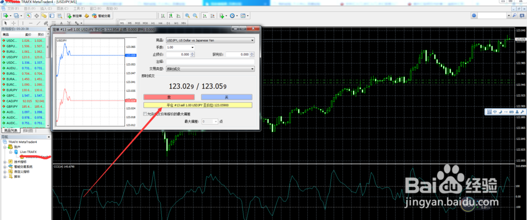Viewport: 527px width, 220px height.
Task: Open the indicators list icon
Action: click(222, 15)
